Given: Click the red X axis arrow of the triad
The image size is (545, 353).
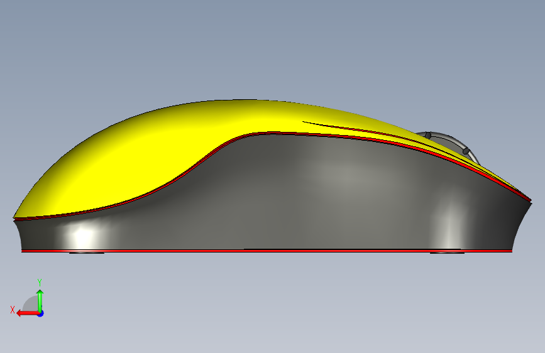Looking at the screenshot, I should (27, 313).
